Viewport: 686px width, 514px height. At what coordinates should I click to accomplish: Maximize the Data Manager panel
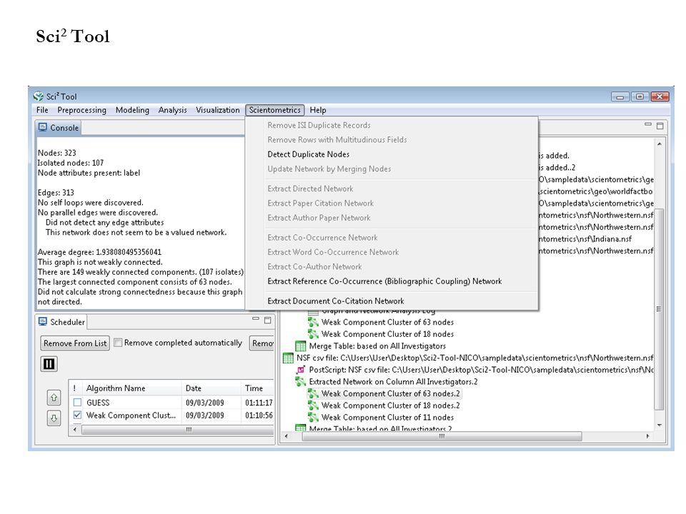(660, 126)
